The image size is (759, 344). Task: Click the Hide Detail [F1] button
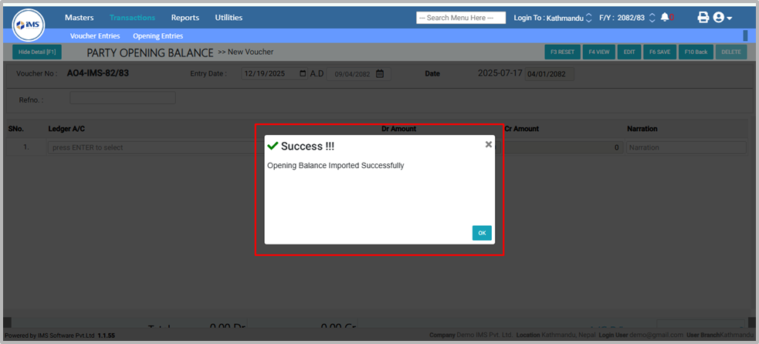pyautogui.click(x=37, y=52)
